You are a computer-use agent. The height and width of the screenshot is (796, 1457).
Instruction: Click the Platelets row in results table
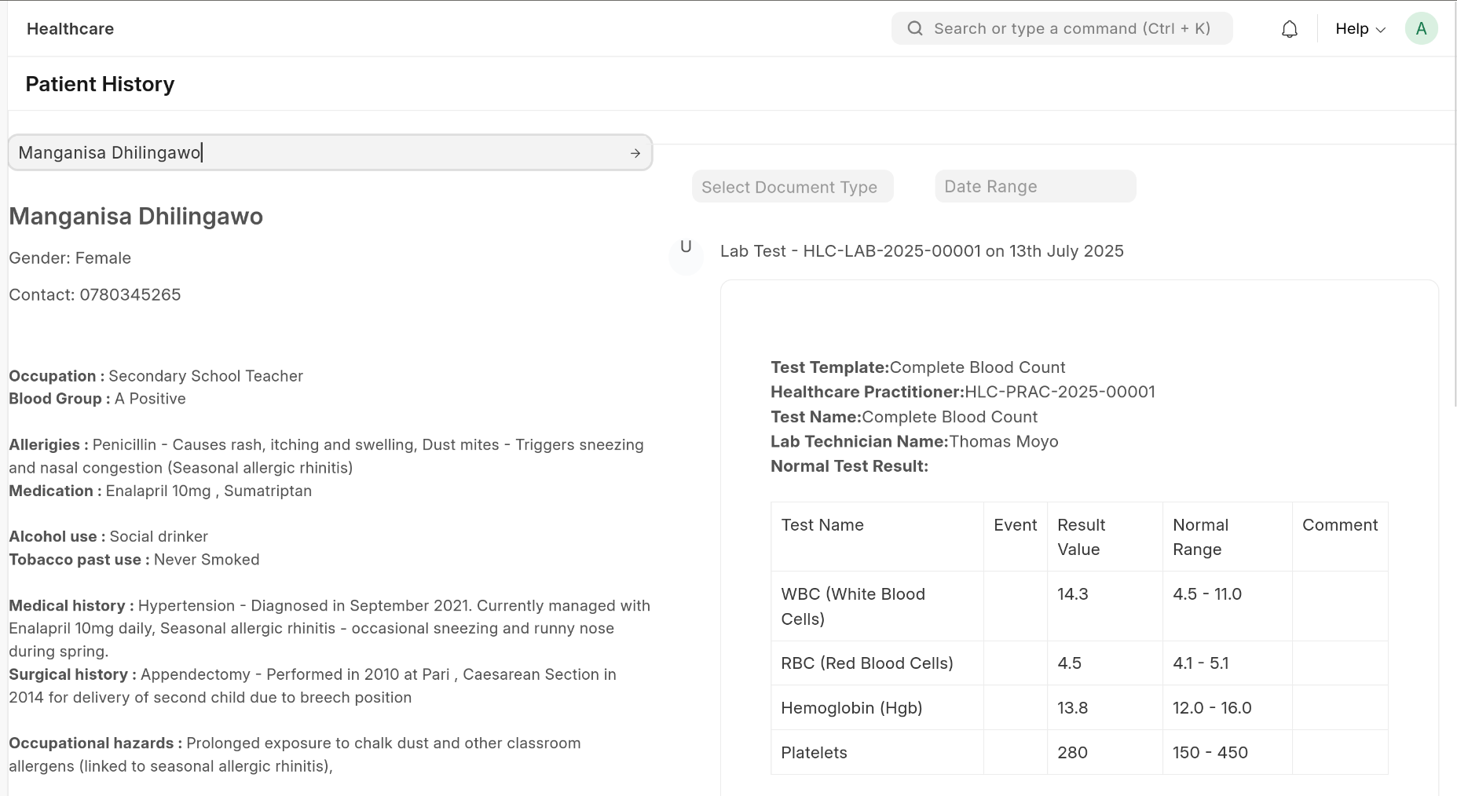(814, 753)
